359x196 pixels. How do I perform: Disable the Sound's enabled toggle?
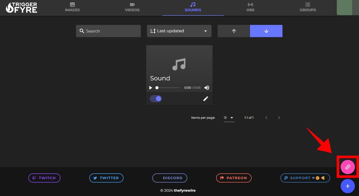pyautogui.click(x=156, y=99)
